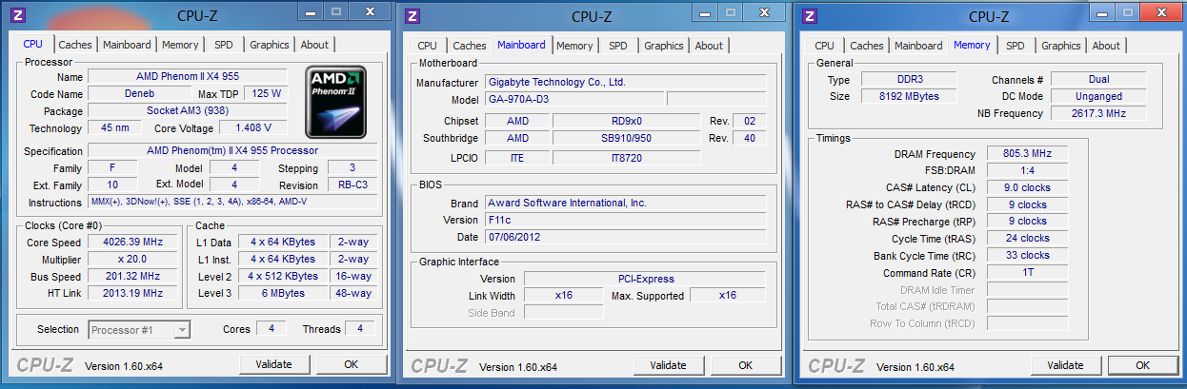Open Mainboard tab in the right Memory window

918,46
